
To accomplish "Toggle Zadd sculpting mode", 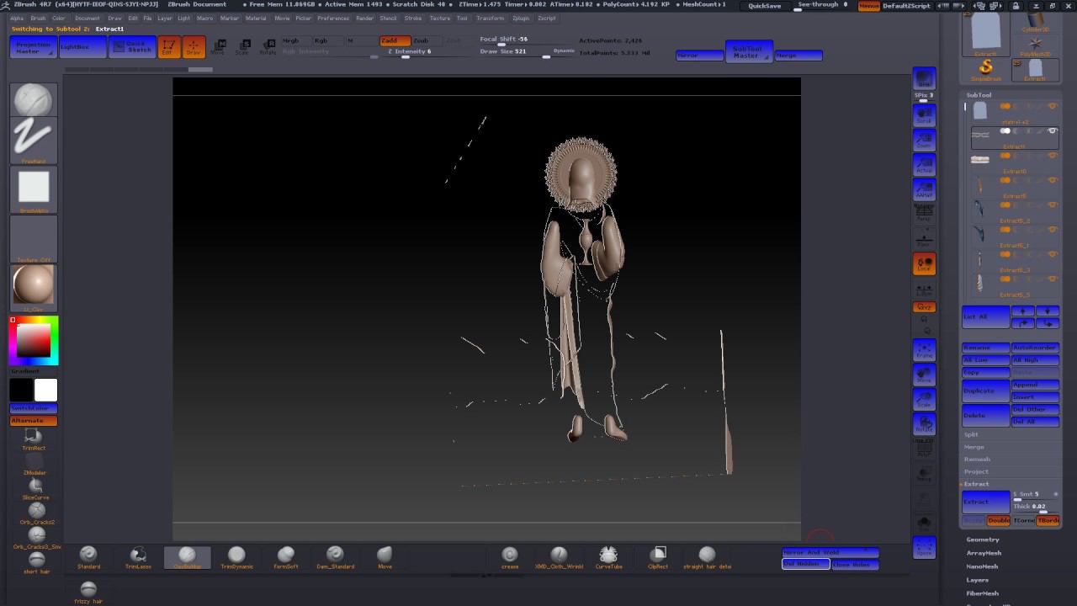I will (x=395, y=40).
